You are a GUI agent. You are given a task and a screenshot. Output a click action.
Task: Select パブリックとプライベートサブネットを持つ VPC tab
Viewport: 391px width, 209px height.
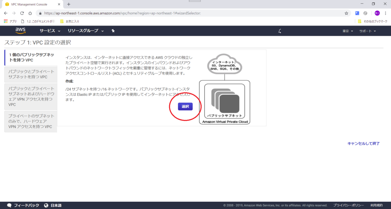pyautogui.click(x=31, y=74)
